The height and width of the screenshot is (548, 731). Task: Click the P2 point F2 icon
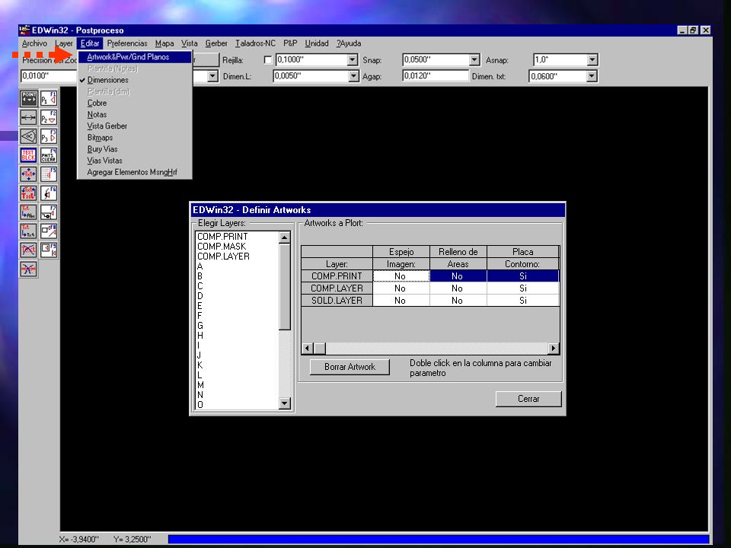pyautogui.click(x=49, y=117)
